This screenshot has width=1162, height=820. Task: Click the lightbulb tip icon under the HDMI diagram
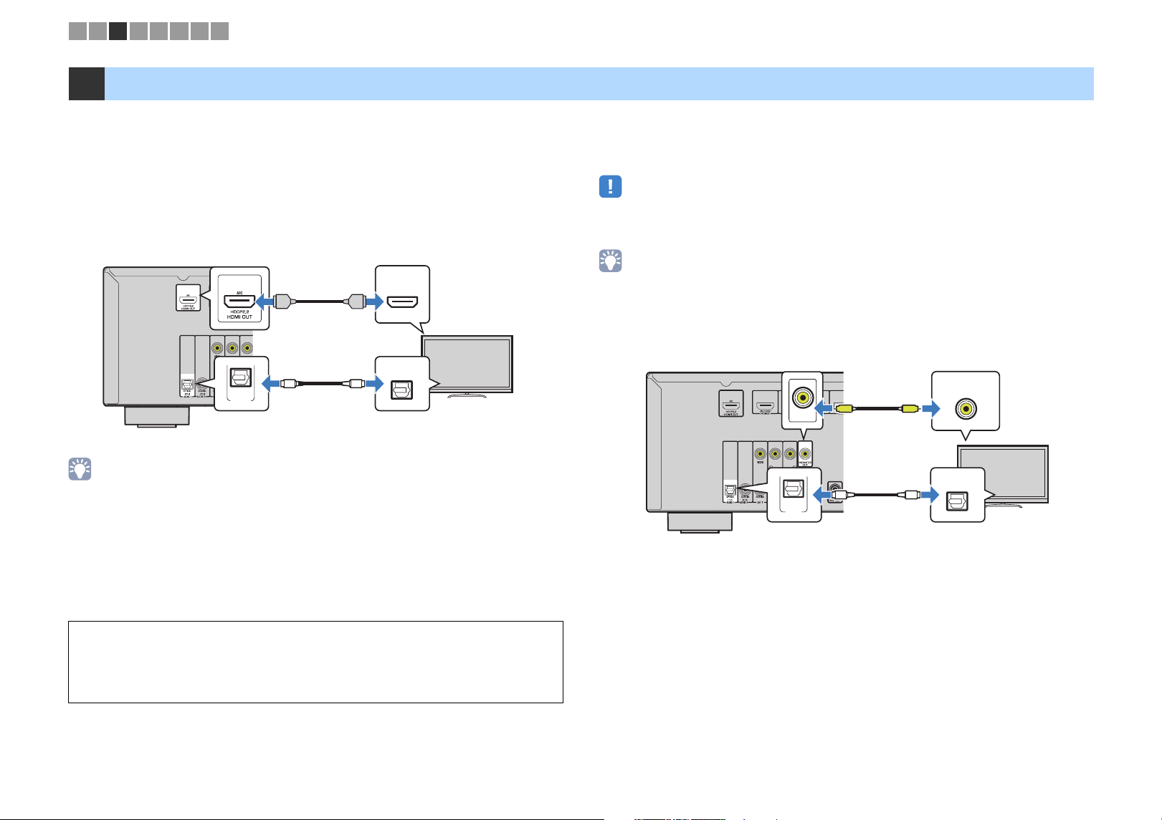pyautogui.click(x=80, y=469)
